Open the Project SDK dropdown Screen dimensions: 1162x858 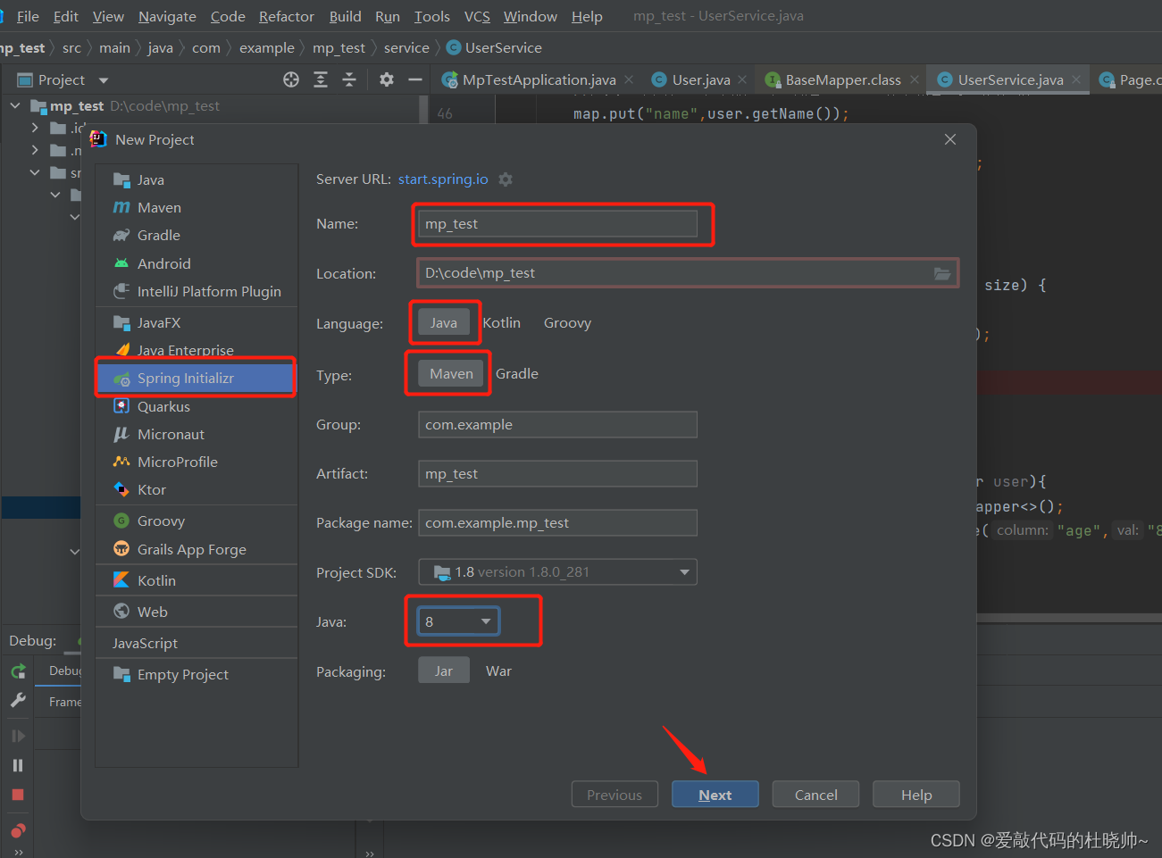click(557, 571)
